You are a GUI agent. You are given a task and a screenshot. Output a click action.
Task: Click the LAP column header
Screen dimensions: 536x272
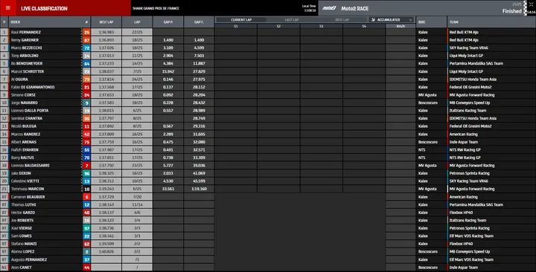[137, 22]
